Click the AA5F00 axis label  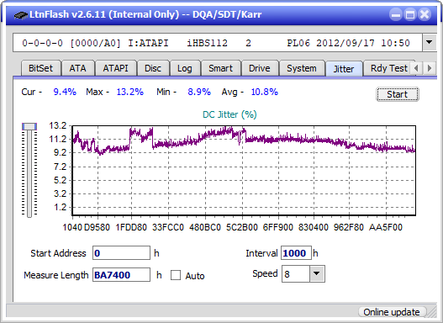pos(386,227)
